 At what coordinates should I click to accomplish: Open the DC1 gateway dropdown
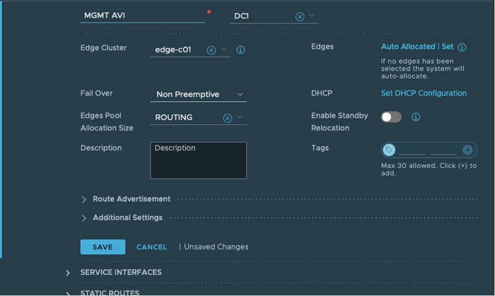[x=312, y=15]
